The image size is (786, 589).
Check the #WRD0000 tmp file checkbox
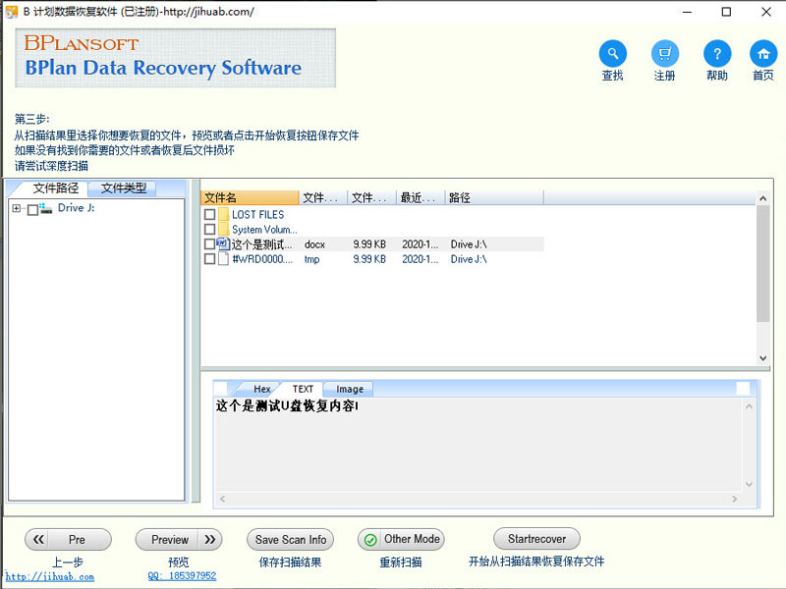[209, 259]
